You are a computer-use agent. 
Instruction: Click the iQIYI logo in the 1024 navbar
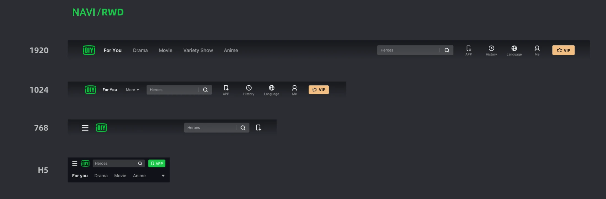(x=90, y=90)
